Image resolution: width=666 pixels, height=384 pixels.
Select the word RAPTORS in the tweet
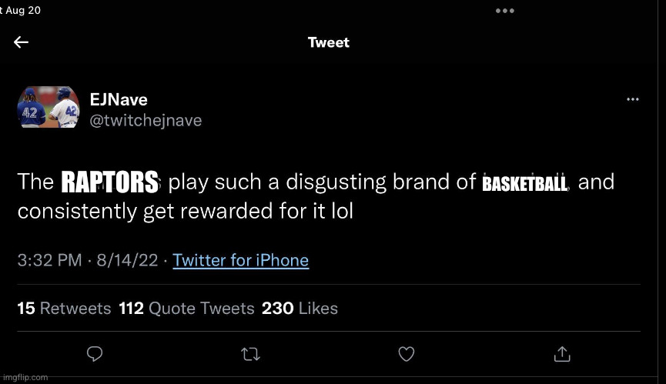click(109, 182)
